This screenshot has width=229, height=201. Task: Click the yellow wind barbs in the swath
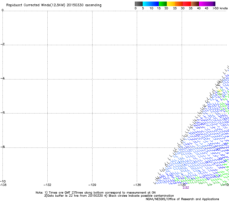tap(220, 91)
